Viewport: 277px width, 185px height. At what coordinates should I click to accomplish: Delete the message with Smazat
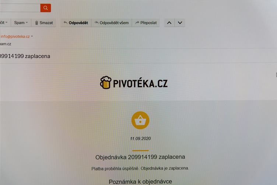(43, 23)
